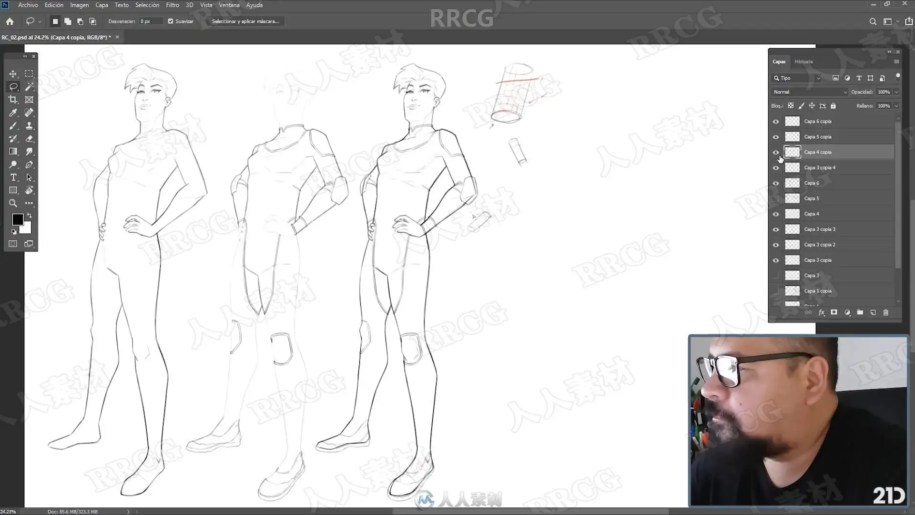Add a layer style (fx)
Image resolution: width=915 pixels, height=515 pixels.
pos(822,313)
